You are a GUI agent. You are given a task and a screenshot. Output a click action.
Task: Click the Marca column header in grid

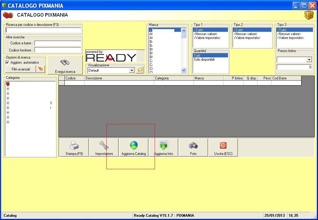[x=209, y=78]
